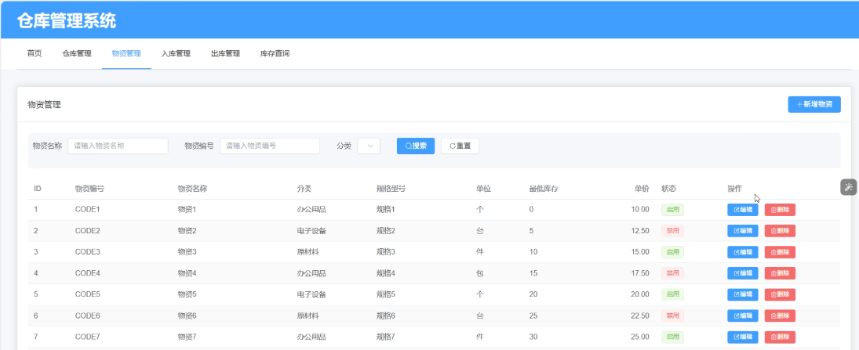Image resolution: width=859 pixels, height=350 pixels.
Task: Click the 禁用 status tag in CODE2 row
Action: 673,231
